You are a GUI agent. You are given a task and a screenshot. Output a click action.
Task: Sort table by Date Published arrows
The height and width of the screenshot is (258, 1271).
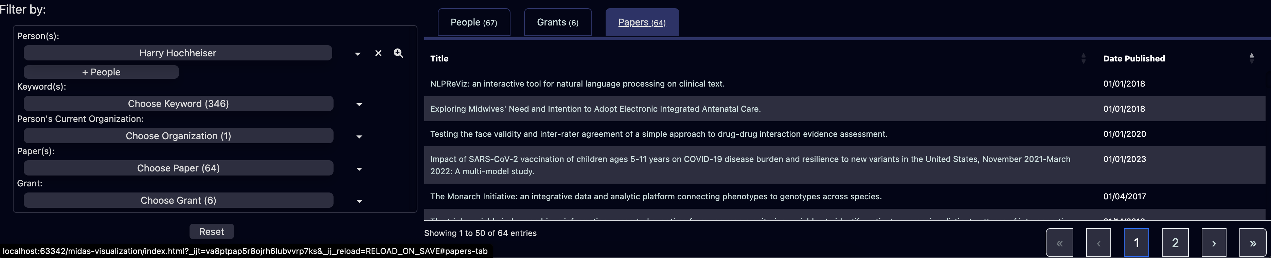[1251, 59]
